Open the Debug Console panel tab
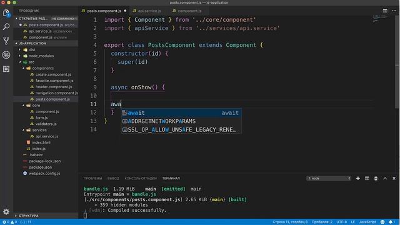 pyautogui.click(x=141, y=178)
